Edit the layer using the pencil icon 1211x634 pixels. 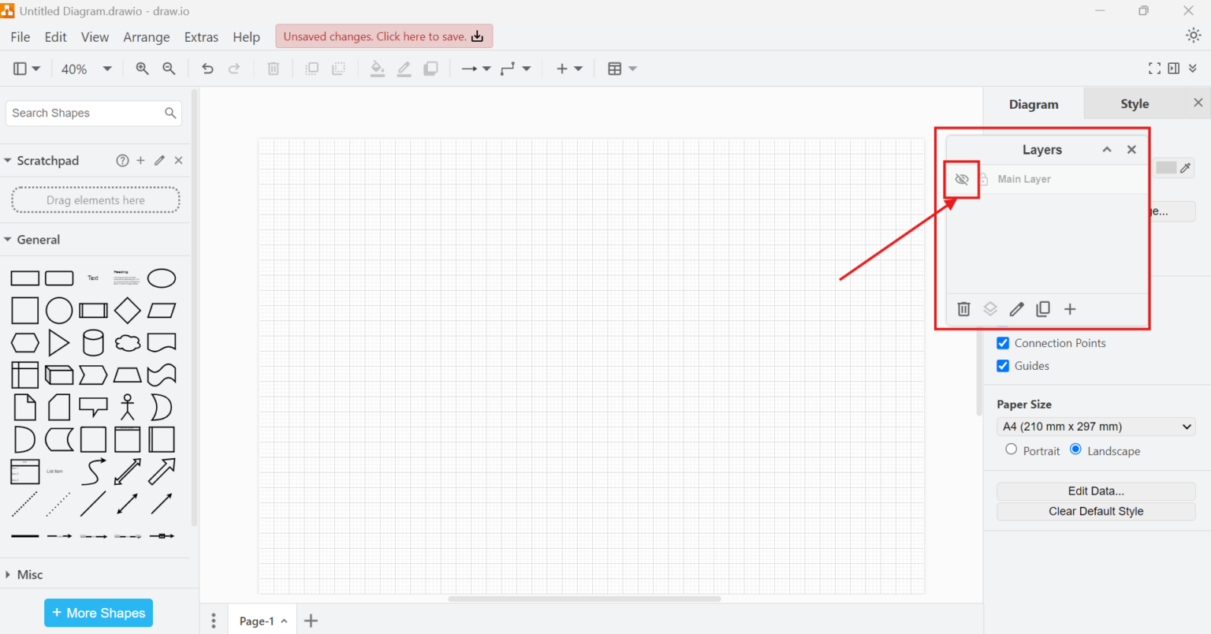point(1016,309)
